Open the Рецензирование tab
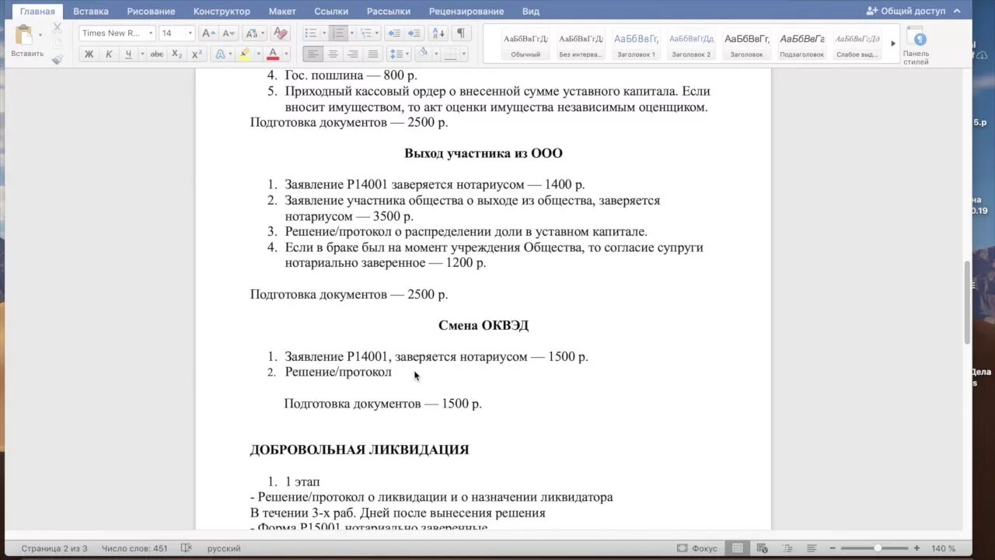Screen dimensions: 995x560 [467, 12]
